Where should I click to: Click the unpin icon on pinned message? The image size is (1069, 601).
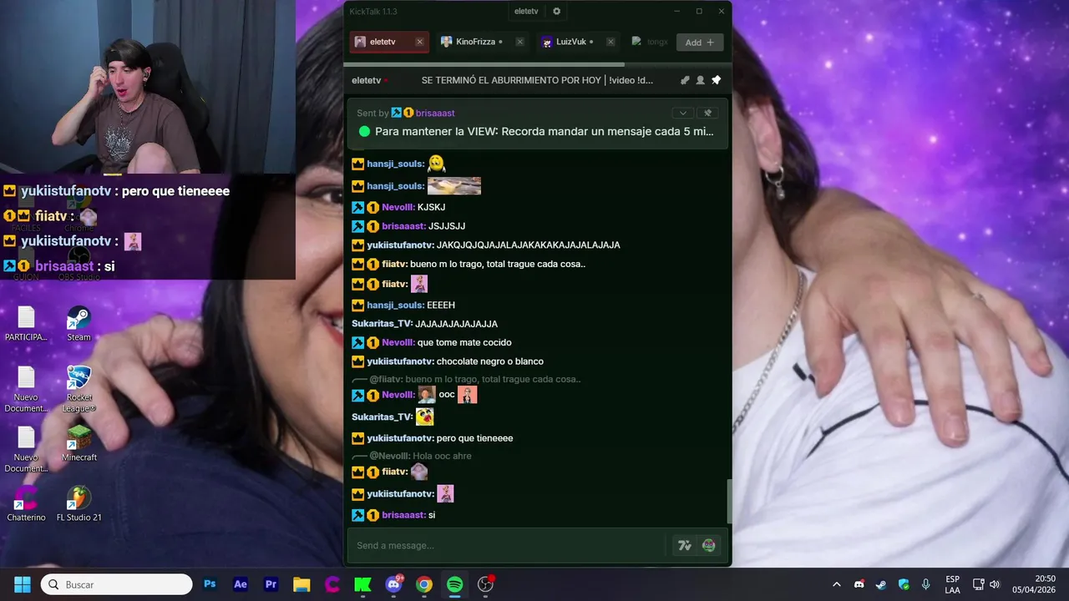tap(707, 113)
